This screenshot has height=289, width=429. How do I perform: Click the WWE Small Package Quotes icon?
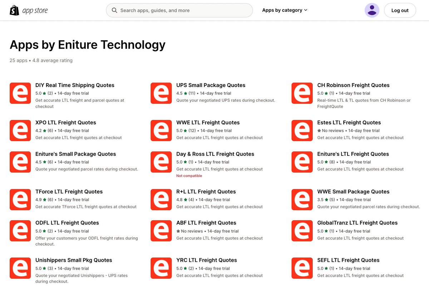coord(302,200)
